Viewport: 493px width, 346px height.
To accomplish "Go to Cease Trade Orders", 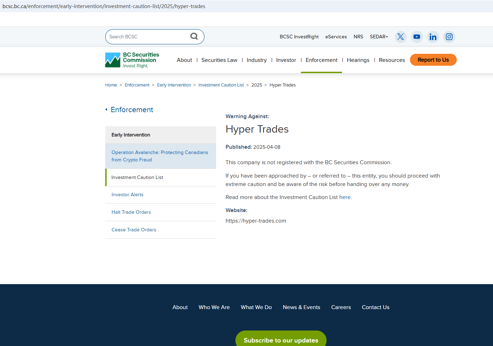I will click(134, 230).
